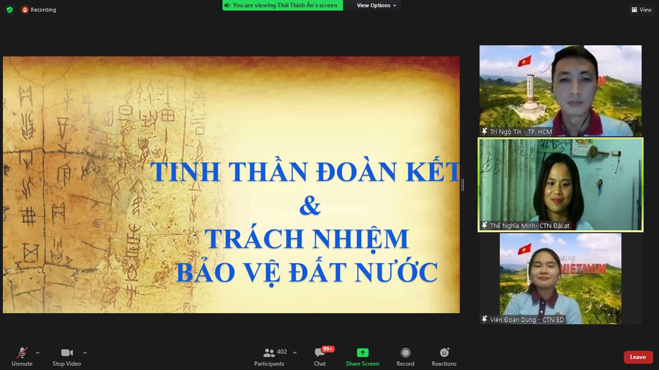Leave the meeting
This screenshot has height=370, width=659.
click(x=638, y=357)
